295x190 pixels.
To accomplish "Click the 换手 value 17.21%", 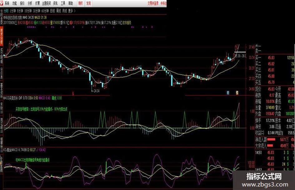I will (x=270, y=120).
